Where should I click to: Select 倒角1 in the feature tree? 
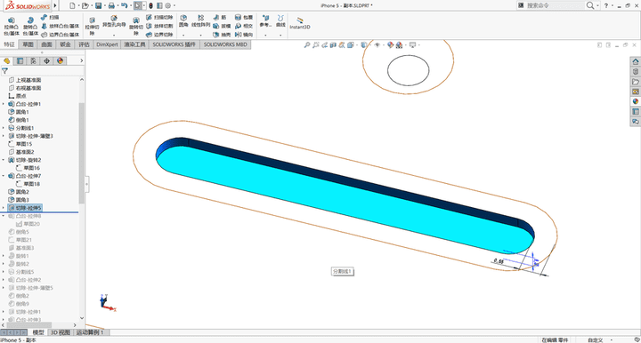coord(19,120)
